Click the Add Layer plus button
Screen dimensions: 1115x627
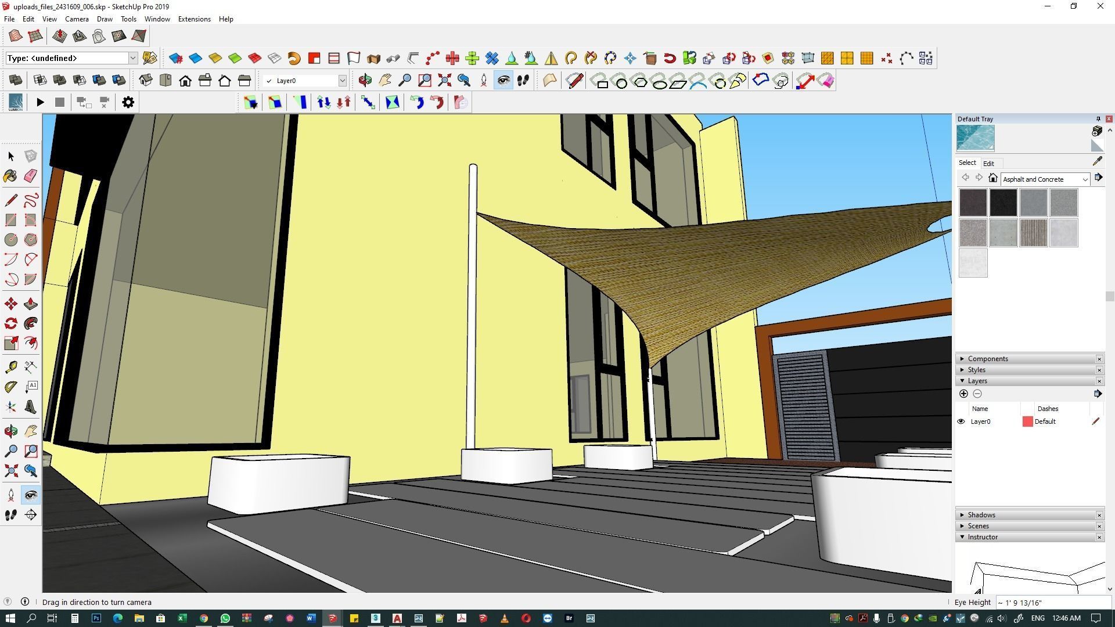[963, 394]
